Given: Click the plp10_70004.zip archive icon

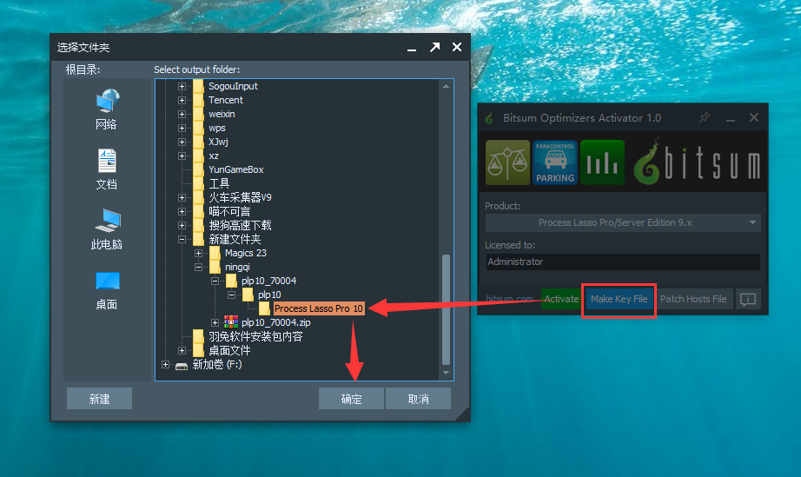Looking at the screenshot, I should pos(231,321).
